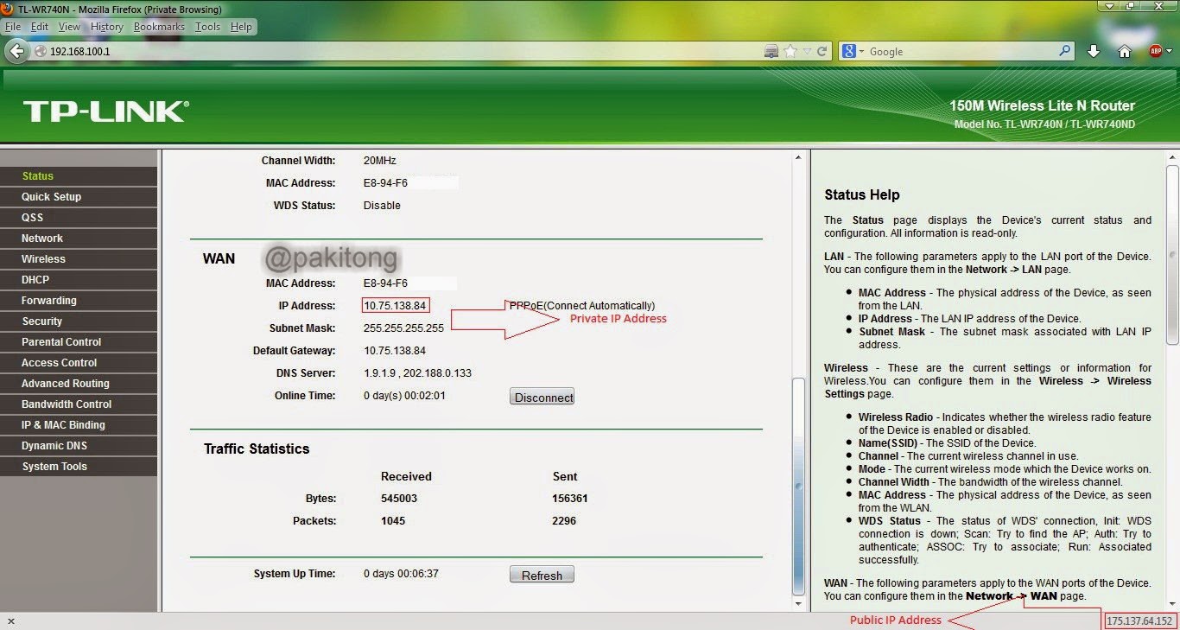Click the WDS Status Disable value

382,206
